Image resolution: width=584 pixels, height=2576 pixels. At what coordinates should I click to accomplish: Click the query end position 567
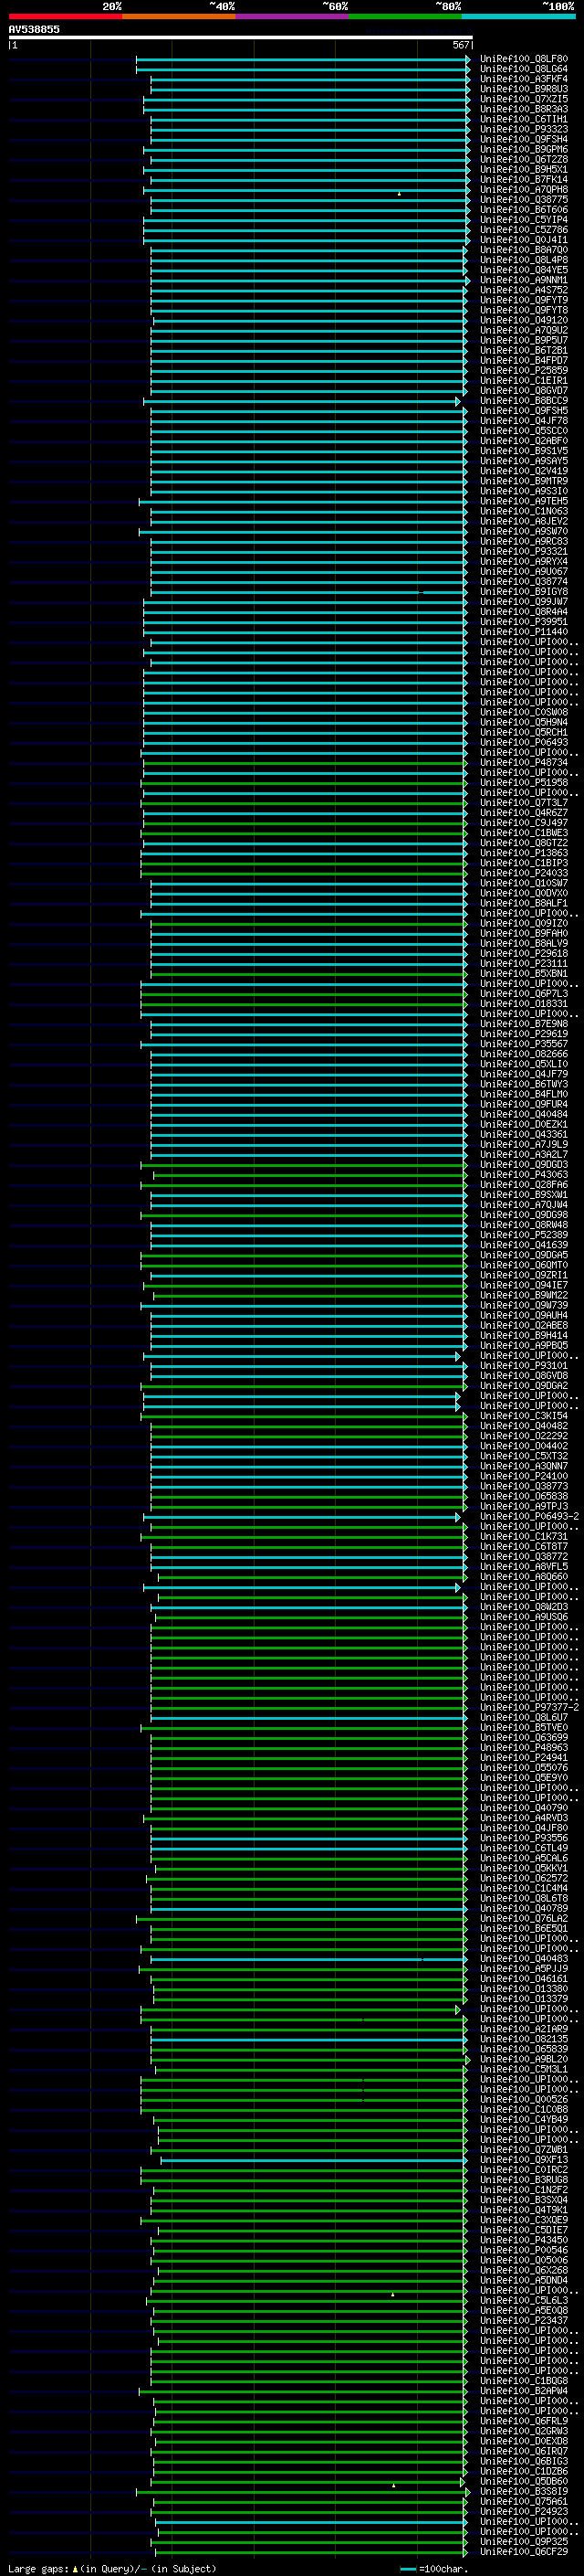[461, 45]
